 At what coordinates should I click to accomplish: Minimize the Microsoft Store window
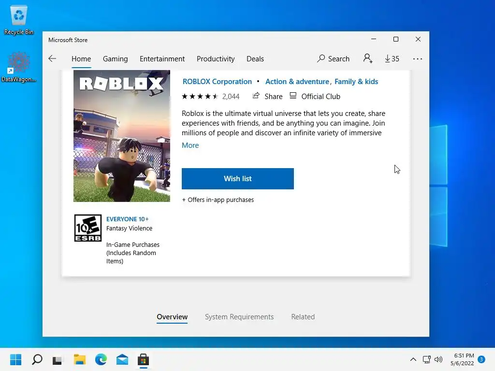[374, 39]
